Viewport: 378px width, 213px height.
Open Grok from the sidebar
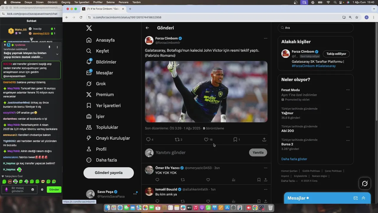tap(96, 84)
